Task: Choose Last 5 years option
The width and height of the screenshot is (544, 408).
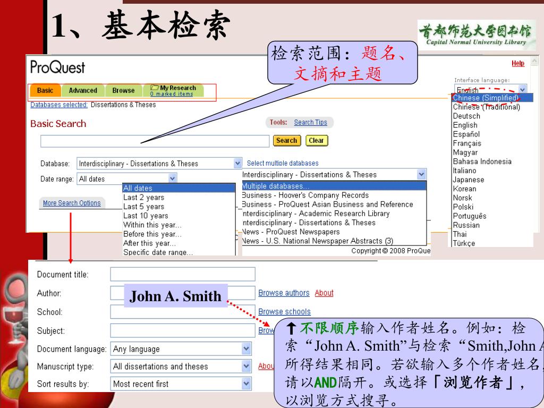Action: click(179, 207)
